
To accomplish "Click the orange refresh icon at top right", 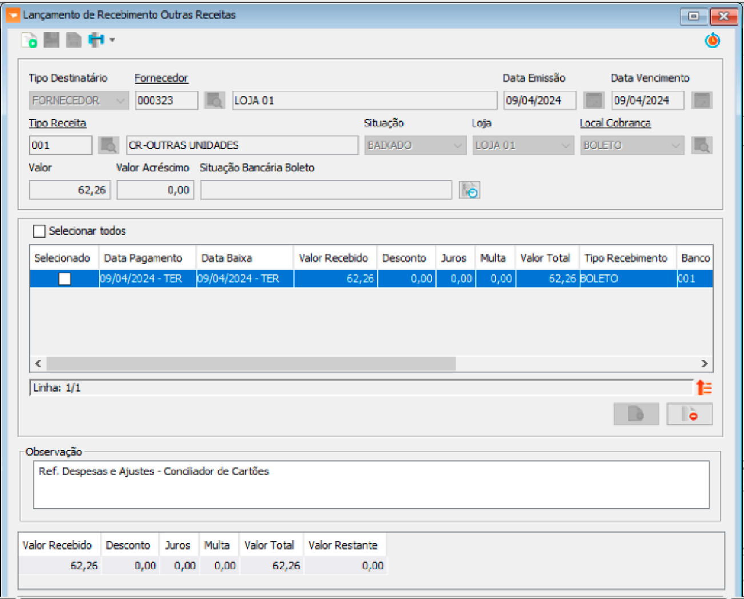I will click(x=712, y=41).
